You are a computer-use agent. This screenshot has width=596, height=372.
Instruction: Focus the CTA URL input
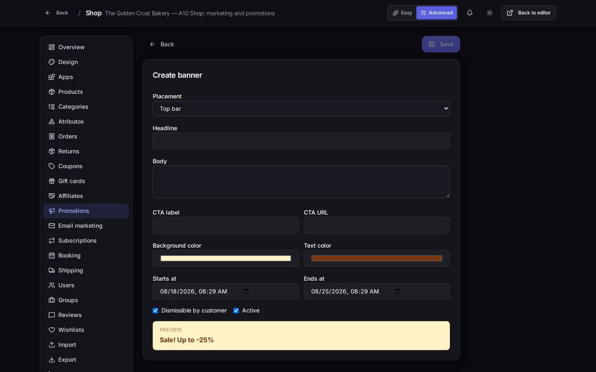pos(376,225)
